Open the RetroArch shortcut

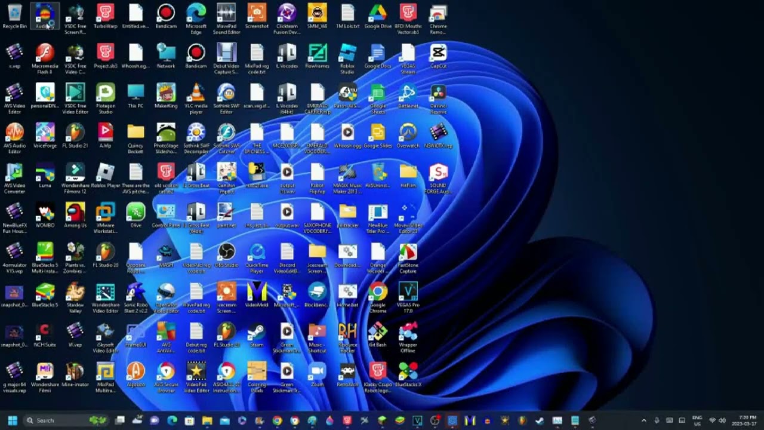(347, 374)
